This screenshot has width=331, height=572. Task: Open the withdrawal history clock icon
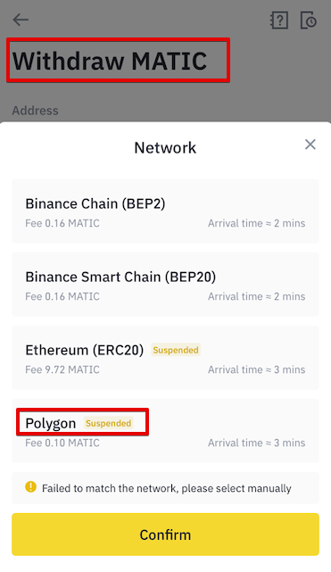(309, 20)
